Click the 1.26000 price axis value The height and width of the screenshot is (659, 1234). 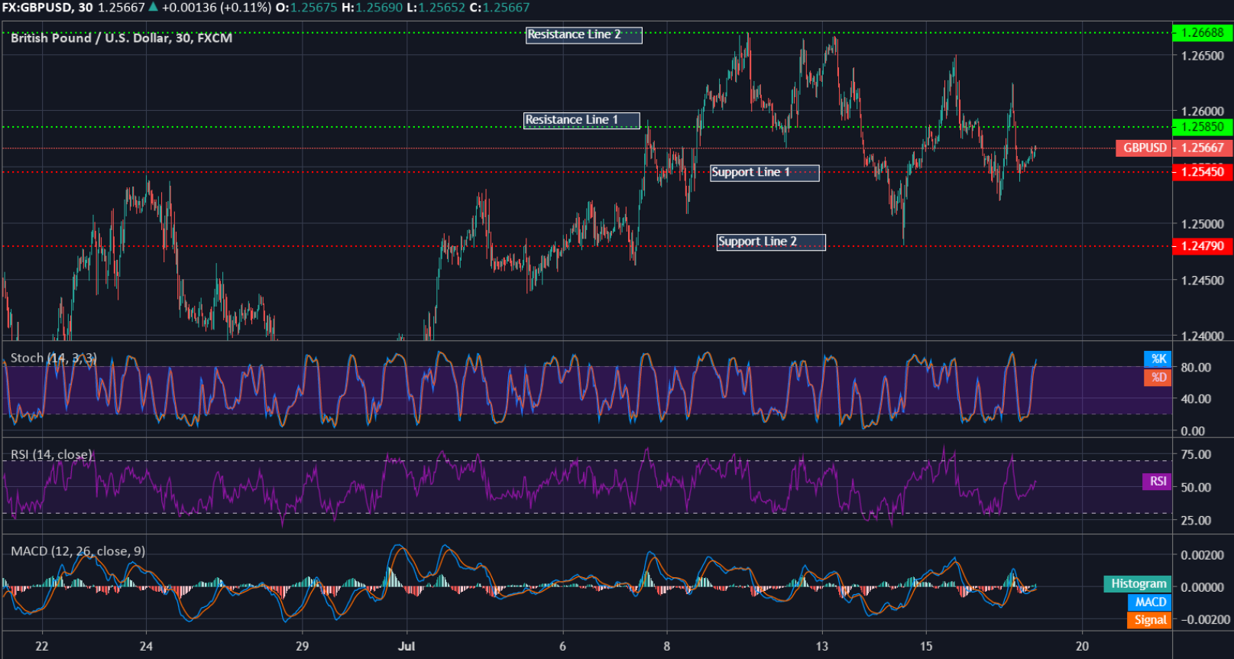[1202, 112]
